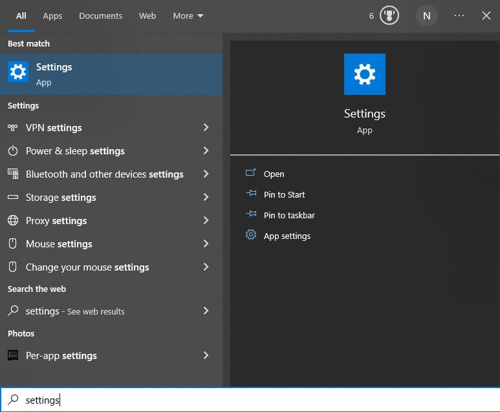The width and height of the screenshot is (500, 412).
Task: Click the Per-app settings photo thumbnail
Action: (13, 356)
